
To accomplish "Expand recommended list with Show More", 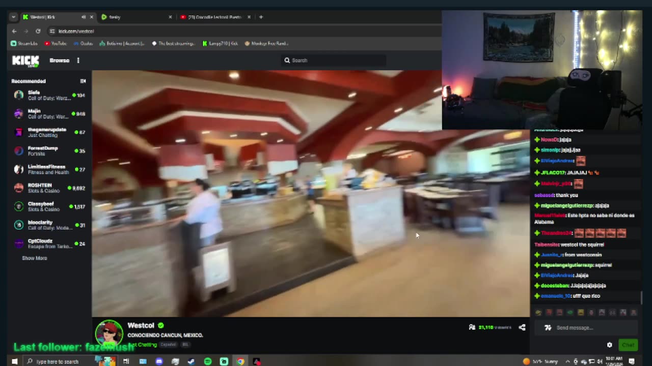I will point(34,258).
